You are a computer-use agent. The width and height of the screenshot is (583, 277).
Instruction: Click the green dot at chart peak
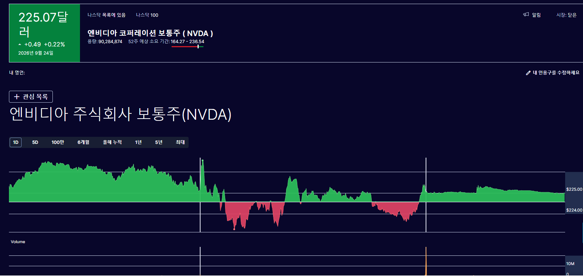coord(202,160)
